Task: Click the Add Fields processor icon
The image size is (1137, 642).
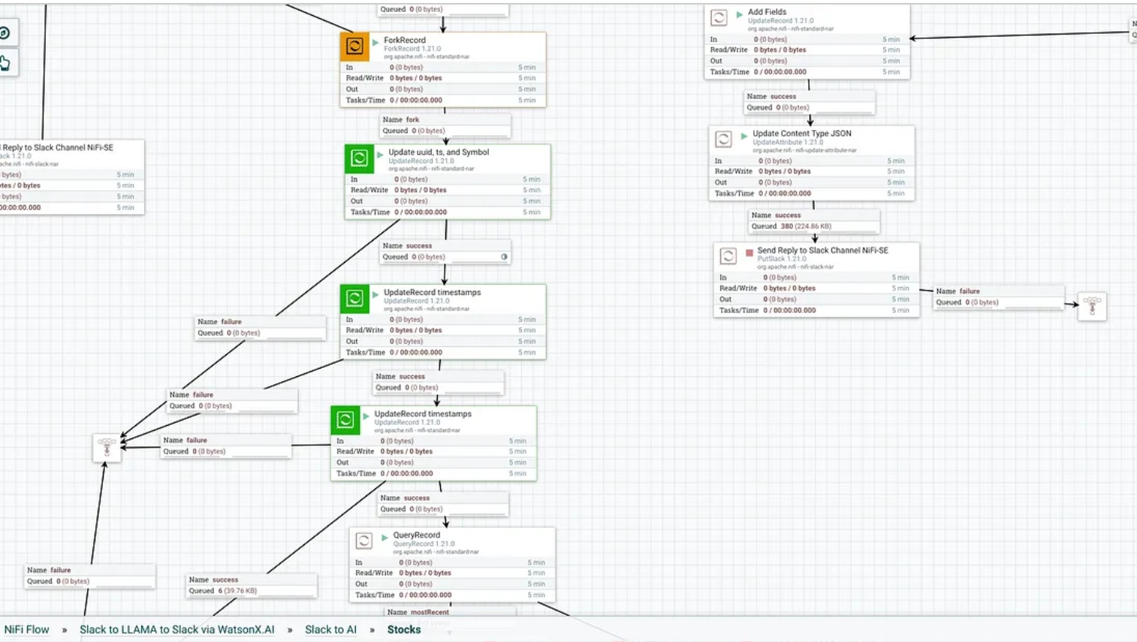Action: click(x=719, y=17)
